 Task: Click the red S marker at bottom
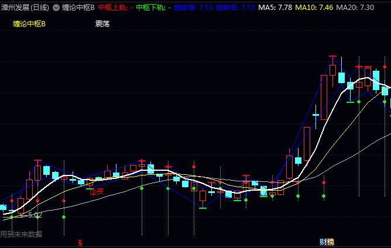click(x=80, y=243)
